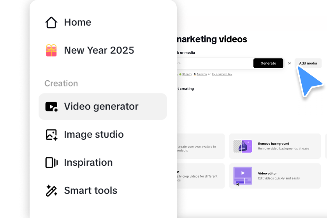Click the Image studio icon
327x218 pixels.
[51, 135]
